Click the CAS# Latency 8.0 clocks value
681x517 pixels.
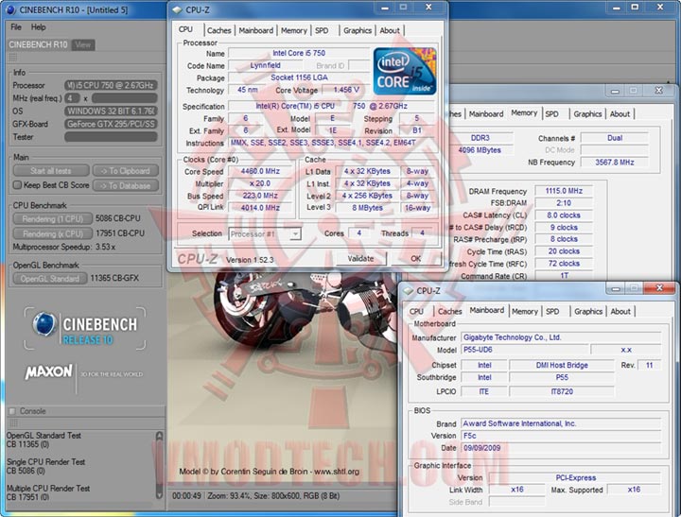tap(564, 215)
